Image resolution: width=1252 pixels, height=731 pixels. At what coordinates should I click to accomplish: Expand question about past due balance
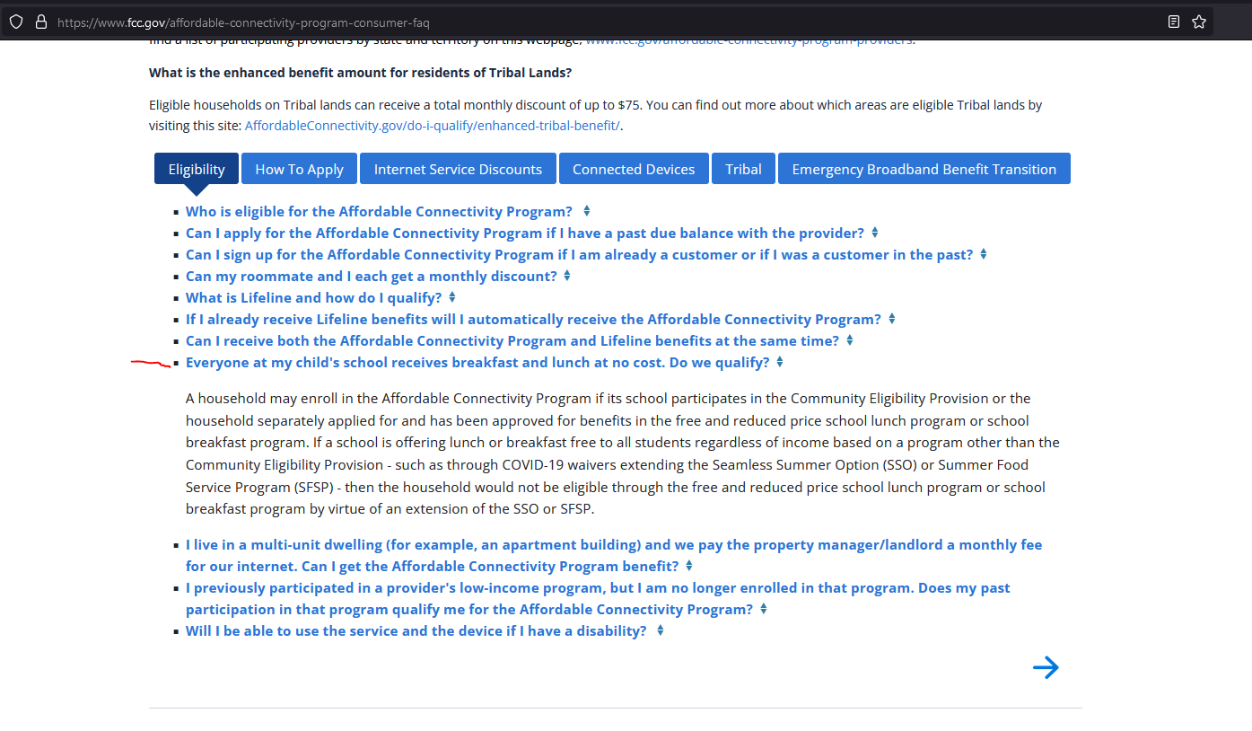[x=525, y=233]
